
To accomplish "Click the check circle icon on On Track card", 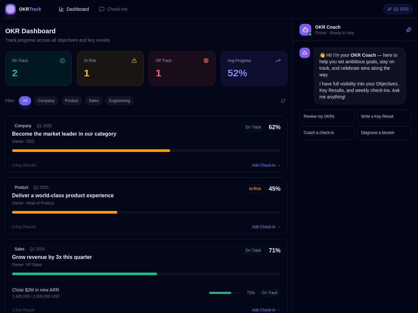I will click(x=62, y=61).
